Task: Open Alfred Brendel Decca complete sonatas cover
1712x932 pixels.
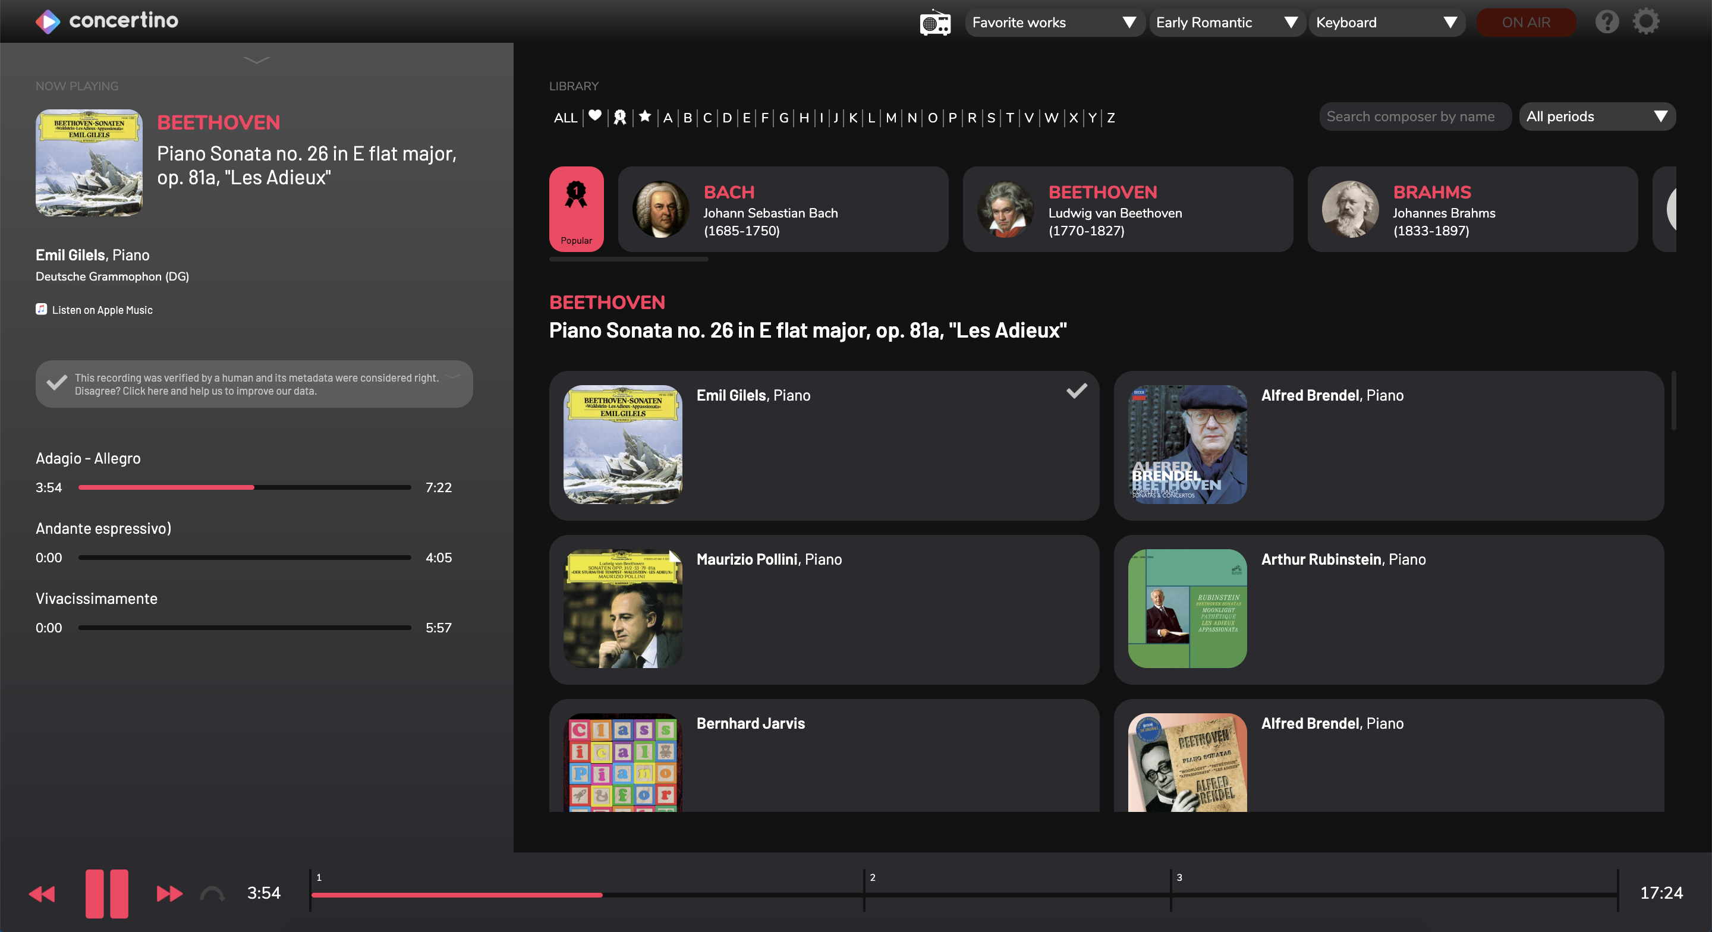Action: 1188,444
